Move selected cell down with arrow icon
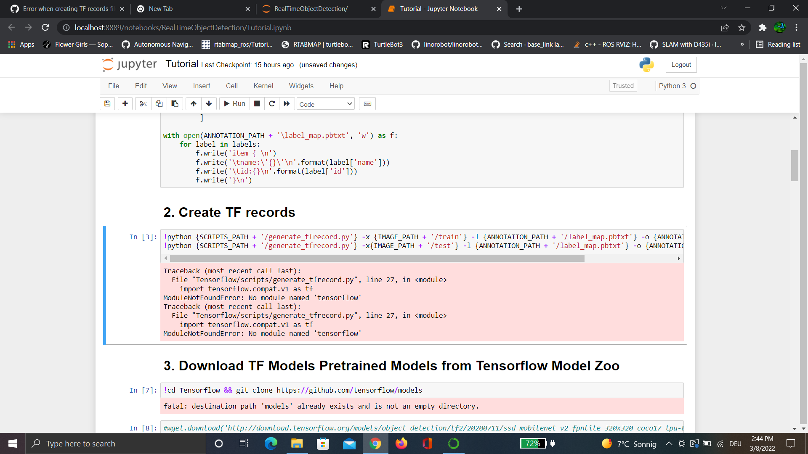The image size is (808, 454). point(209,104)
